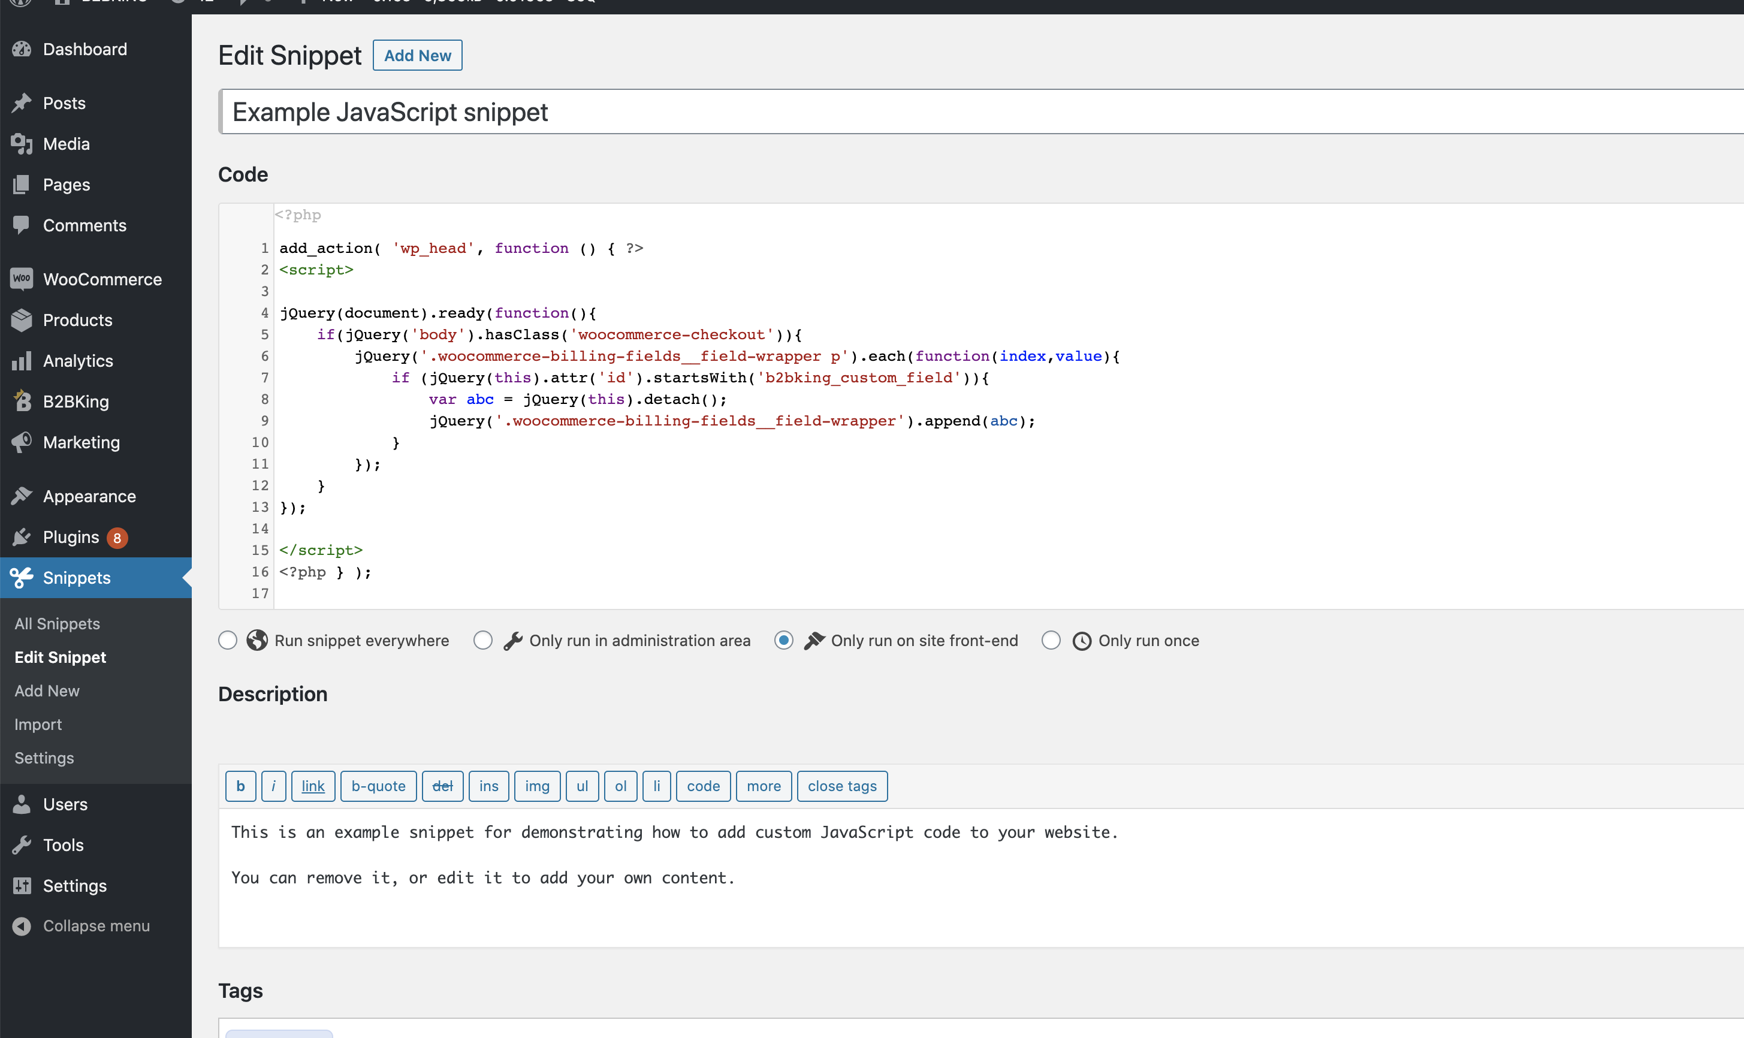Click the Media library icon

[22, 144]
